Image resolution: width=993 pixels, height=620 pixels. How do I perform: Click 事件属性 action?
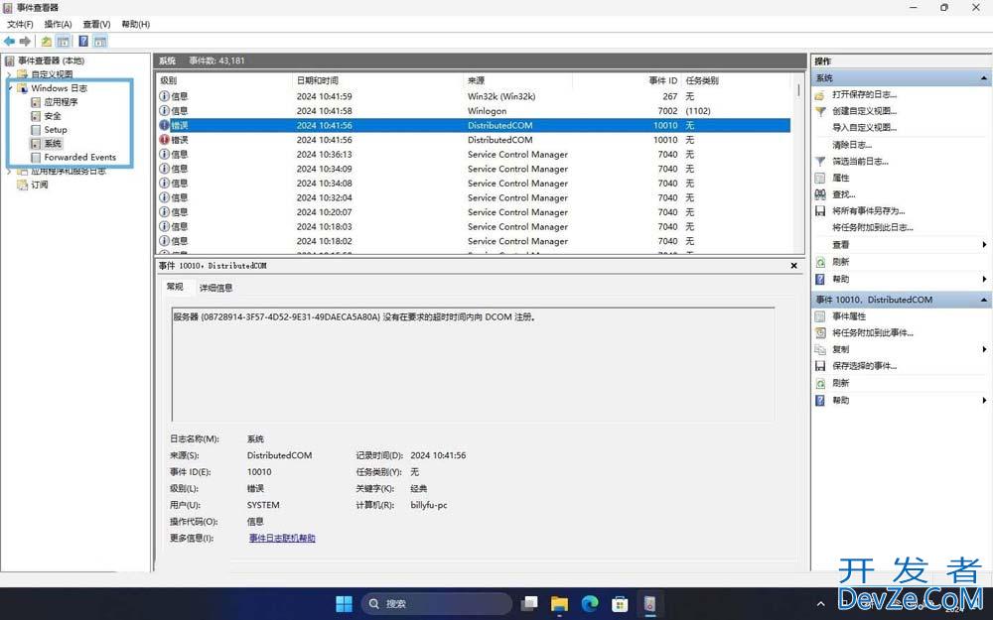tap(849, 316)
